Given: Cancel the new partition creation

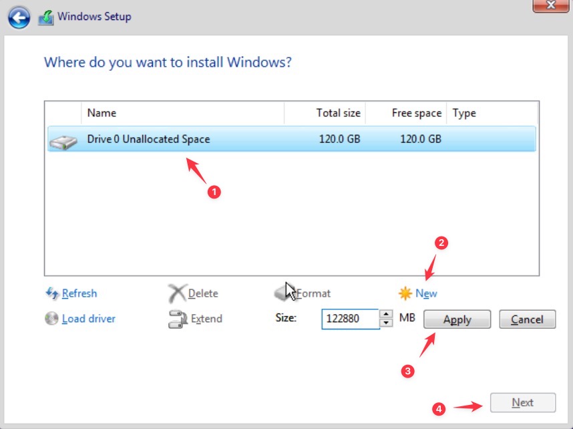Looking at the screenshot, I should (527, 319).
